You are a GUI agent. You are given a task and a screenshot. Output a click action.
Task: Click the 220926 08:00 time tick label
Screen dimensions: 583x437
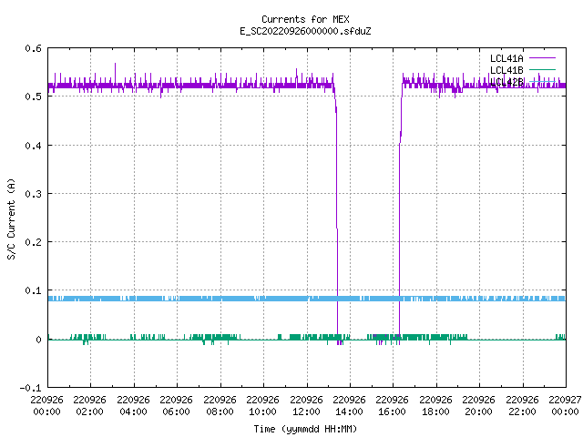[220, 406]
